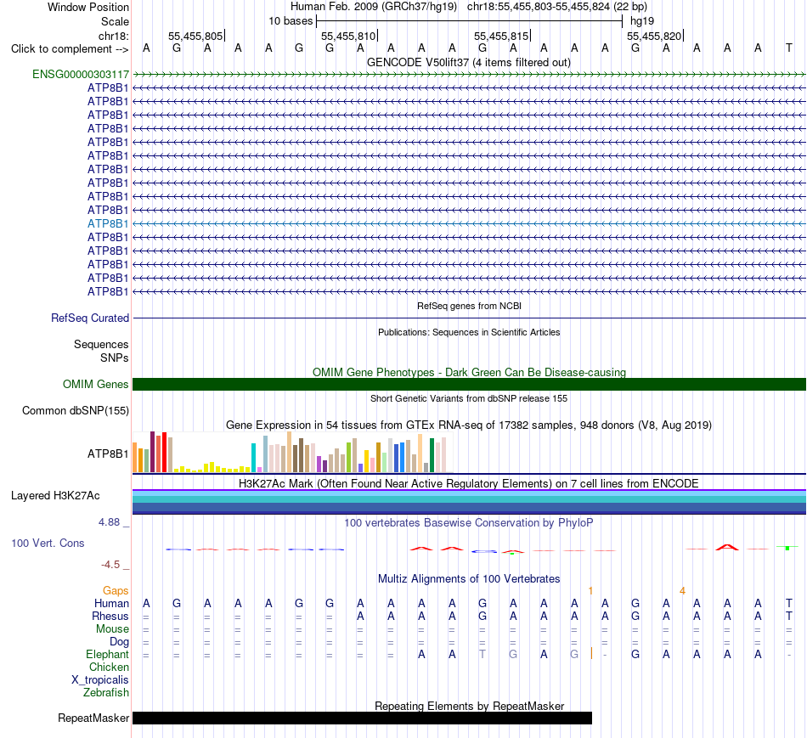Image resolution: width=807 pixels, height=738 pixels.
Task: Click 'Human Feb. 2009 (GRCh37/hg19)' assembly text
Action: [x=374, y=7]
